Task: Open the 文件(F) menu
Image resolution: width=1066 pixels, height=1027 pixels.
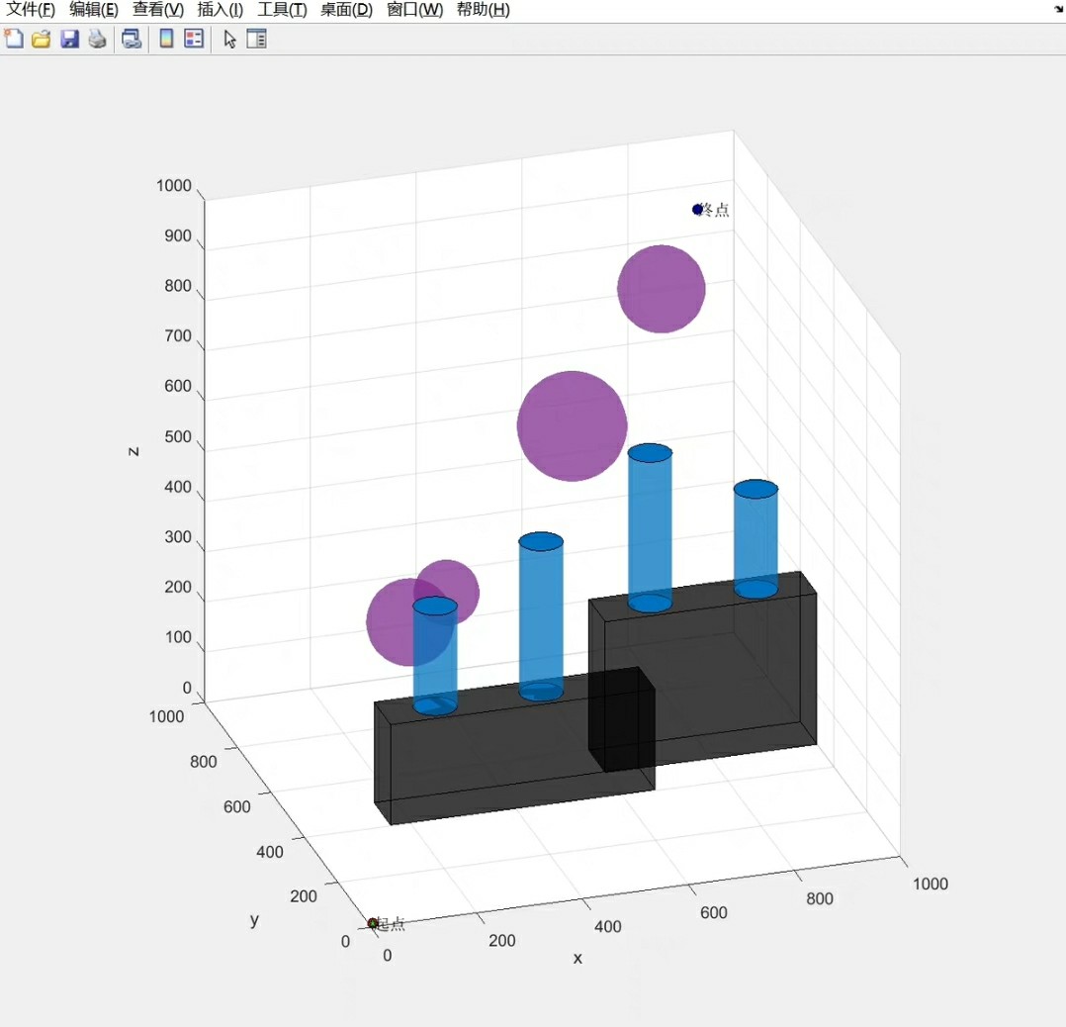Action: 31,10
